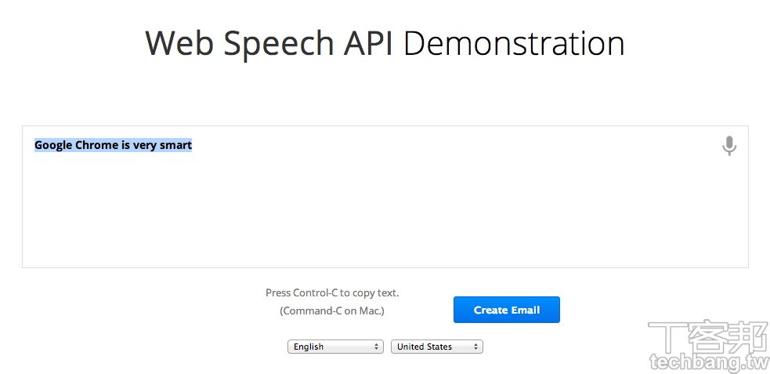Click the microphone icon to start dictation
This screenshot has height=374, width=770.
729,146
